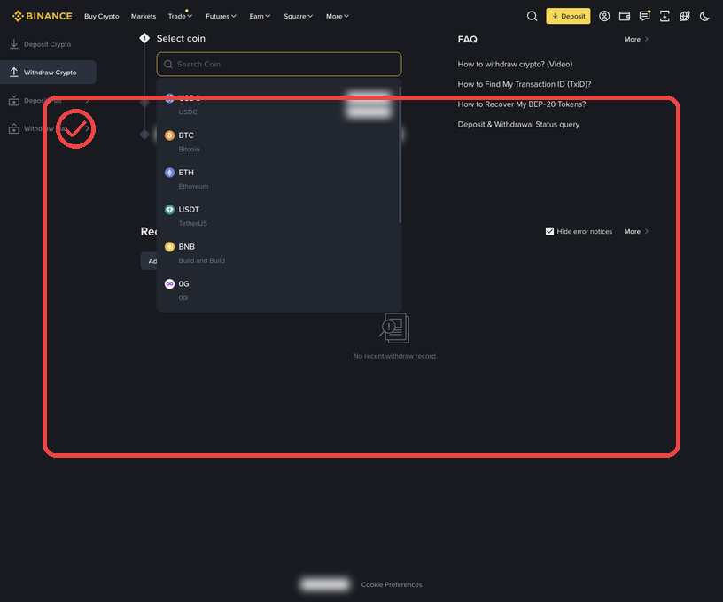Select Deposit Crypto in sidebar
This screenshot has width=723, height=602.
pos(48,44)
